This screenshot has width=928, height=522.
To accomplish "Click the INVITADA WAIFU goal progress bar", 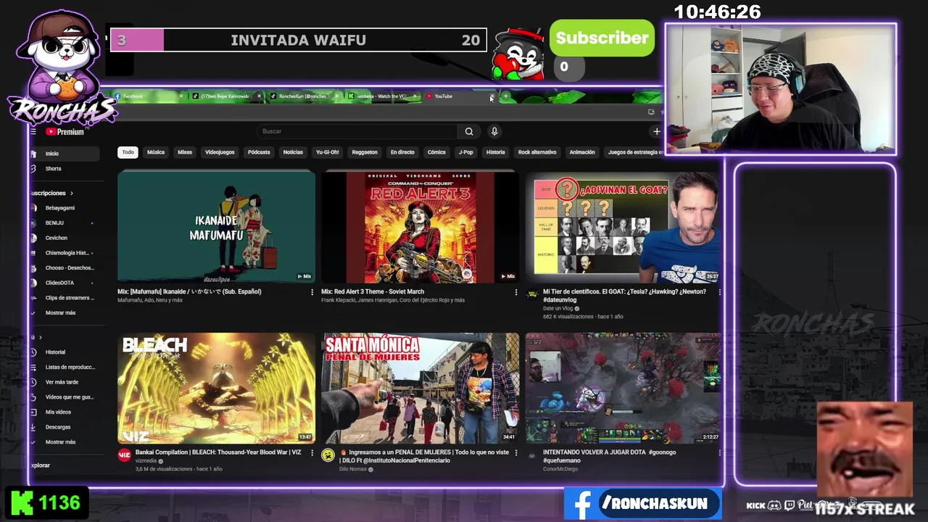I will pyautogui.click(x=298, y=41).
